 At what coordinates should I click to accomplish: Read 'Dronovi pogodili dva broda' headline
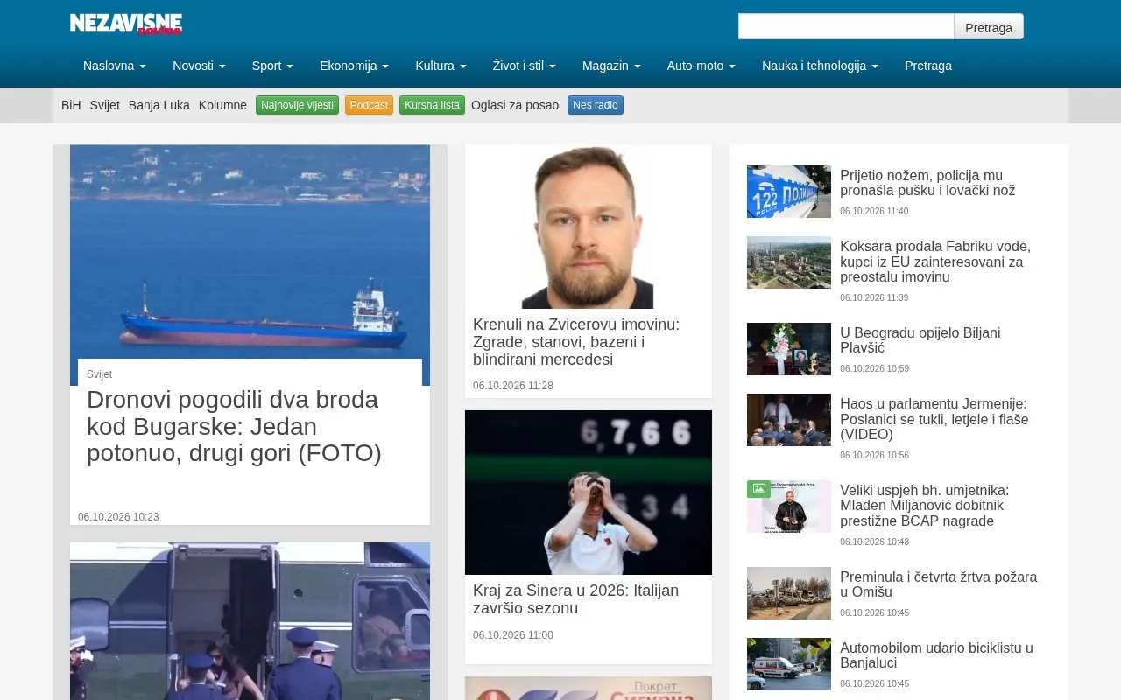click(x=234, y=427)
